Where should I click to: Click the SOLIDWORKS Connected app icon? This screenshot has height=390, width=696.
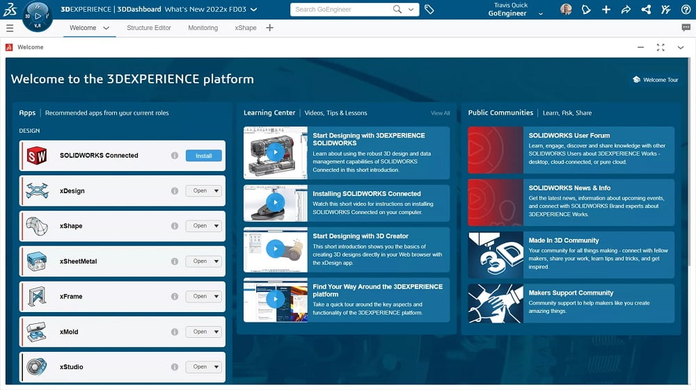pos(37,156)
